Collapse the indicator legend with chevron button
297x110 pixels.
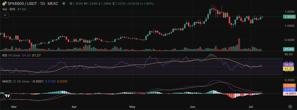pos(5,15)
